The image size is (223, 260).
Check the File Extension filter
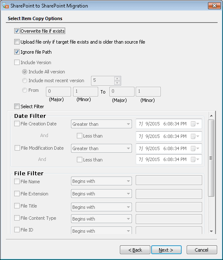pyautogui.click(x=17, y=193)
